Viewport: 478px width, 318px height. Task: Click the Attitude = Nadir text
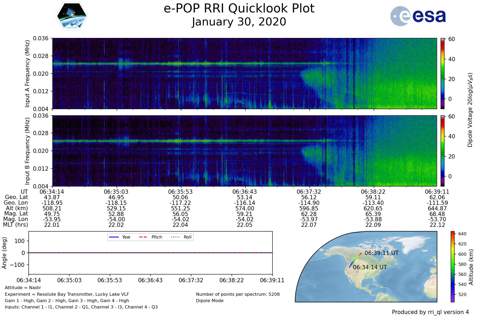(x=23, y=288)
